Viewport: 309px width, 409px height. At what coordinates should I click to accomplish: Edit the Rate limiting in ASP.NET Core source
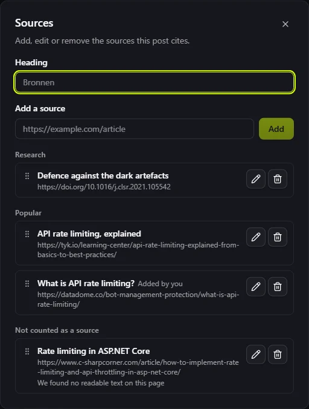coord(256,355)
